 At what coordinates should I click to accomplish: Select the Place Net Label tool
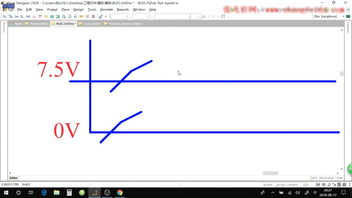[x=28, y=16]
